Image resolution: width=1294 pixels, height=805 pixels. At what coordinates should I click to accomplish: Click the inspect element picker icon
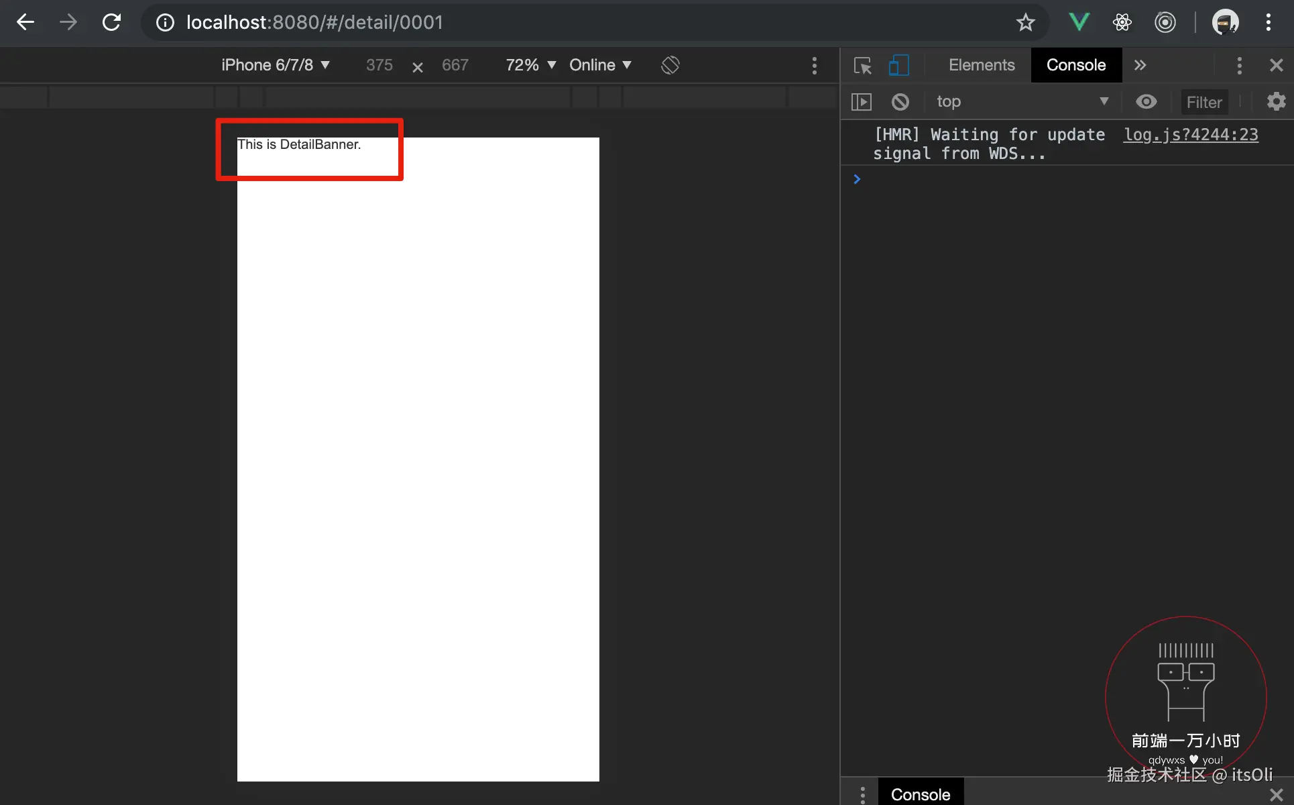tap(862, 65)
